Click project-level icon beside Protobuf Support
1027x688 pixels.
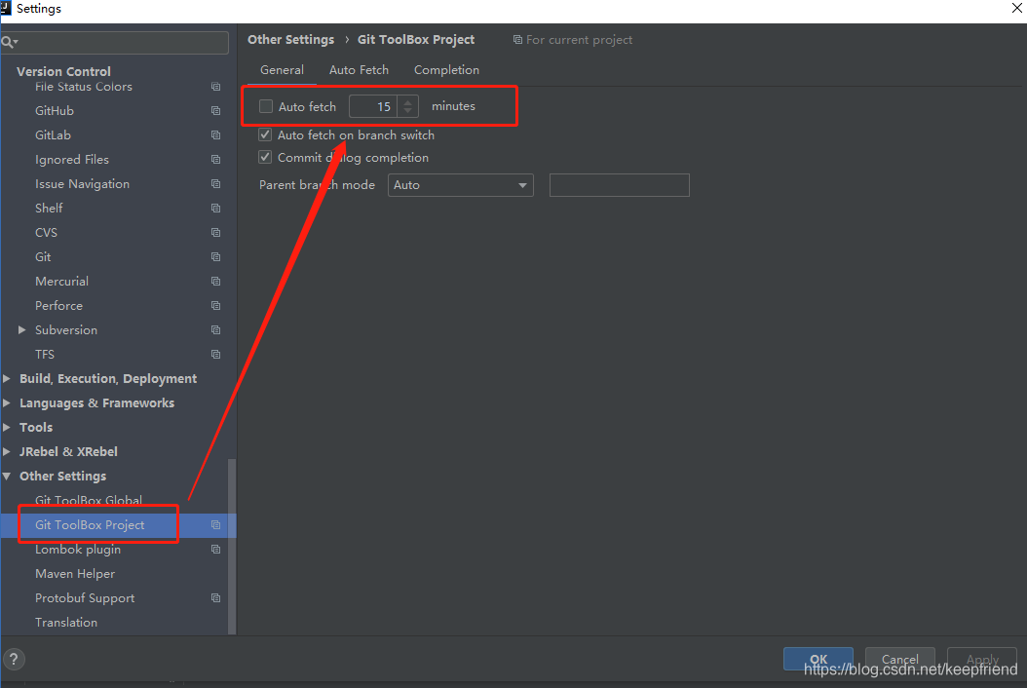click(215, 598)
